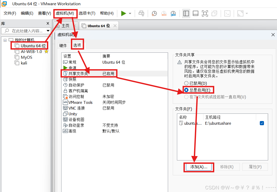Open stretch display dropdown arrow

click(x=247, y=14)
